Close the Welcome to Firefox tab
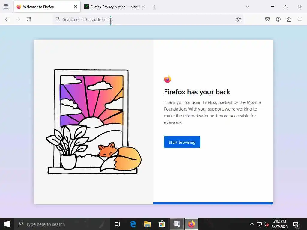This screenshot has width=307, height=230. [x=76, y=7]
